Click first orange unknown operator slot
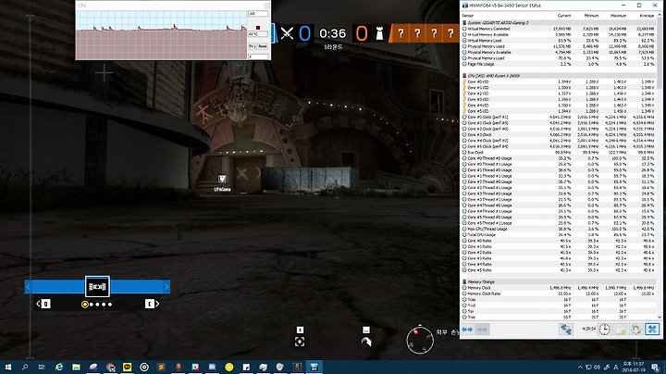Screen dimensions: 666x374 [x=401, y=33]
